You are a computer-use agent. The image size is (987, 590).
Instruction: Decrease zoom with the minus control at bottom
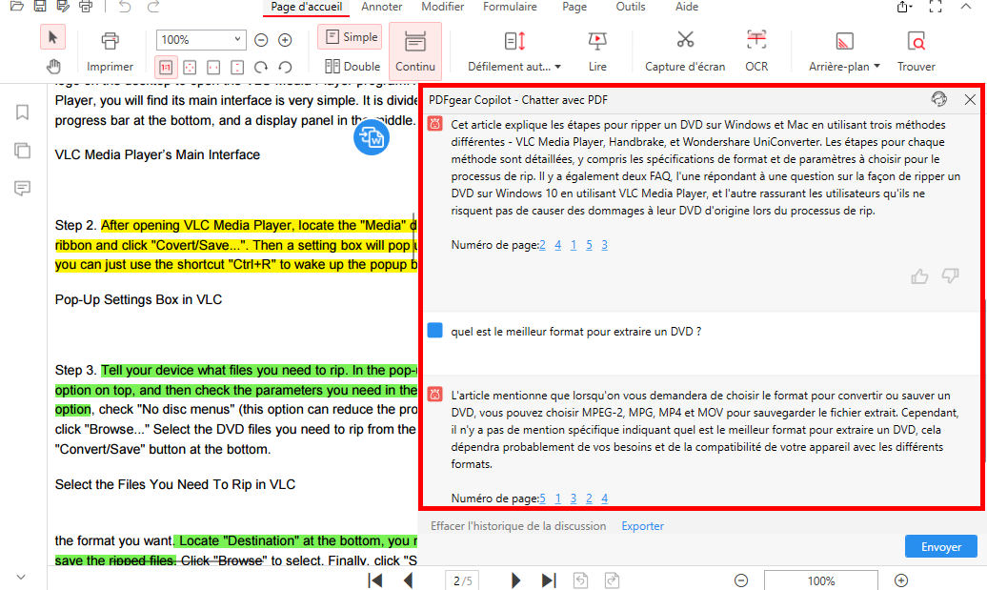741,580
